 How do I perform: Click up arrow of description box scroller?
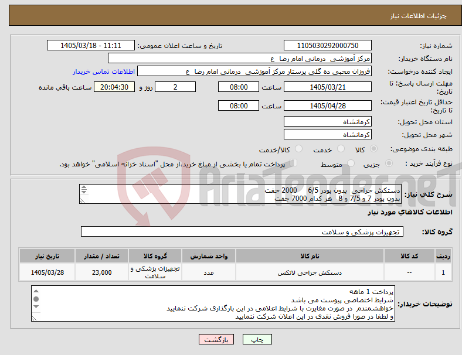point(84,187)
